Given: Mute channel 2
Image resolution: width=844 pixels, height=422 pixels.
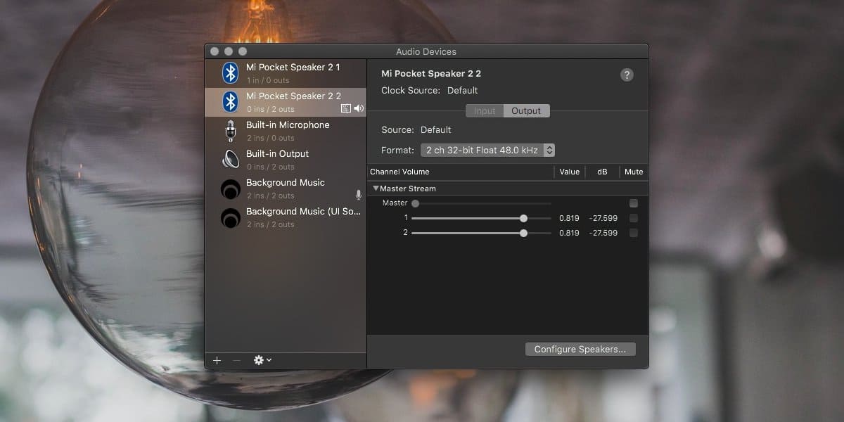Looking at the screenshot, I should click(634, 233).
